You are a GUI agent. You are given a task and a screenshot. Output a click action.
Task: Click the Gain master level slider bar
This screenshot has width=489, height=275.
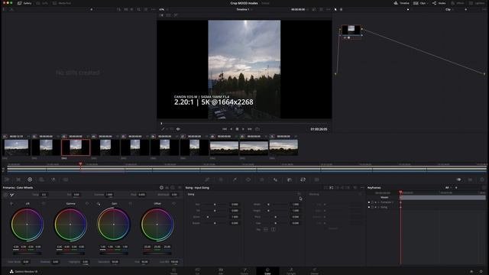tap(114, 254)
